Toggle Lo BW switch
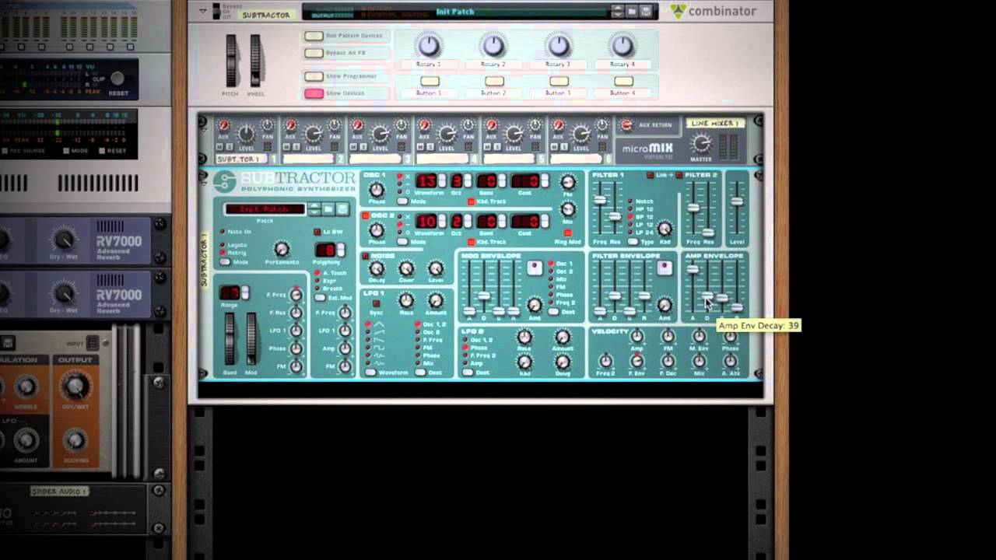The height and width of the screenshot is (560, 996). pos(317,232)
